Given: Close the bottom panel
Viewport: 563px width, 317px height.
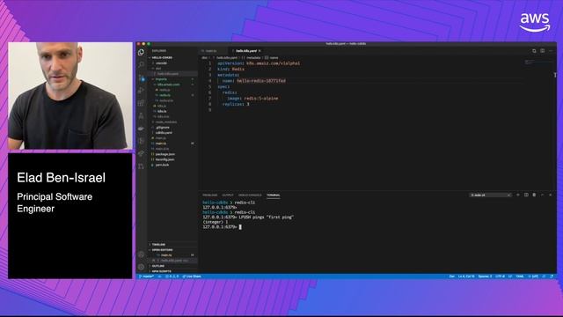Looking at the screenshot, I should pyautogui.click(x=550, y=195).
